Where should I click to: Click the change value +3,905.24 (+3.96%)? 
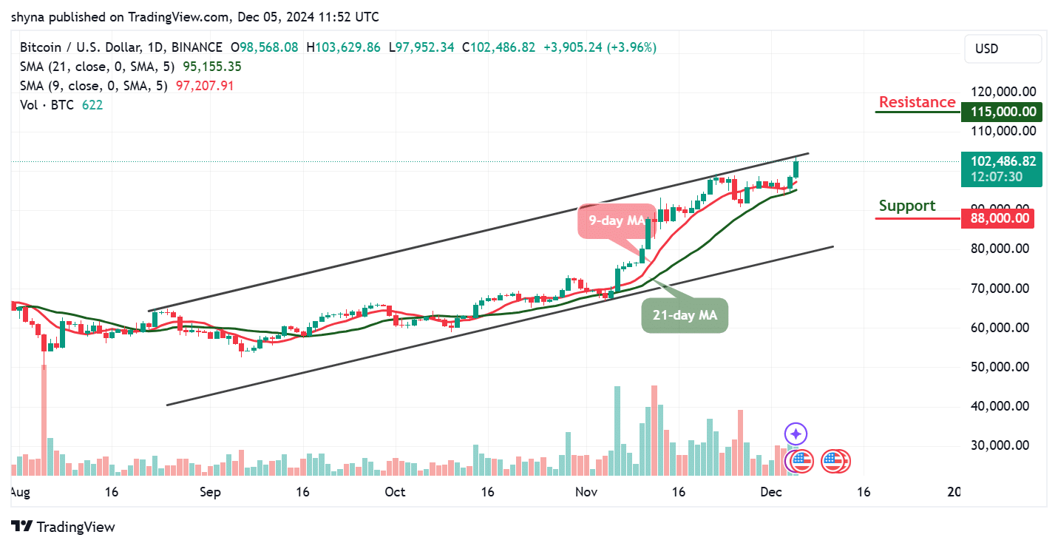point(600,47)
